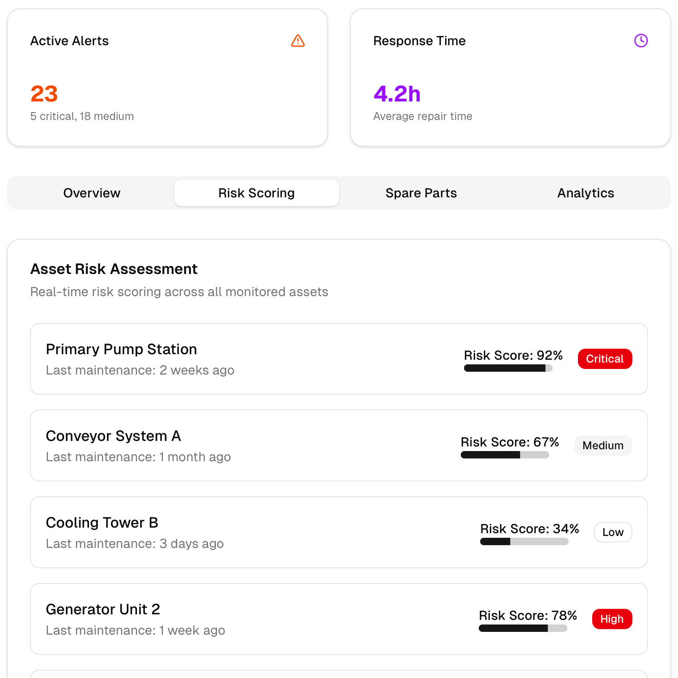The height and width of the screenshot is (678, 678).
Task: Click the Active Alerts warning triangle icon
Action: [x=298, y=41]
